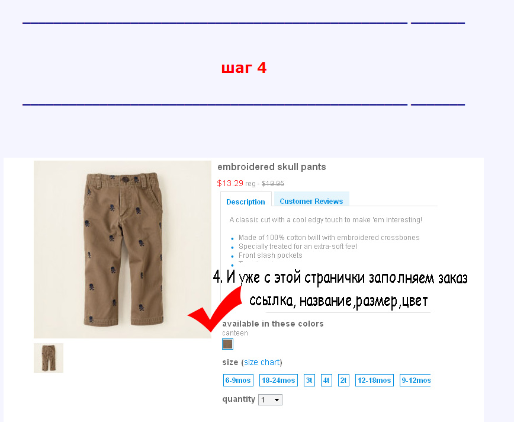
Task: Open the size chart link
Action: [x=262, y=362]
